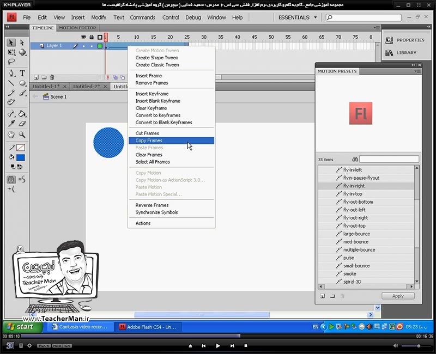Select the Paint Bucket tool
Screen dimensions: 436x354
pos(22,113)
